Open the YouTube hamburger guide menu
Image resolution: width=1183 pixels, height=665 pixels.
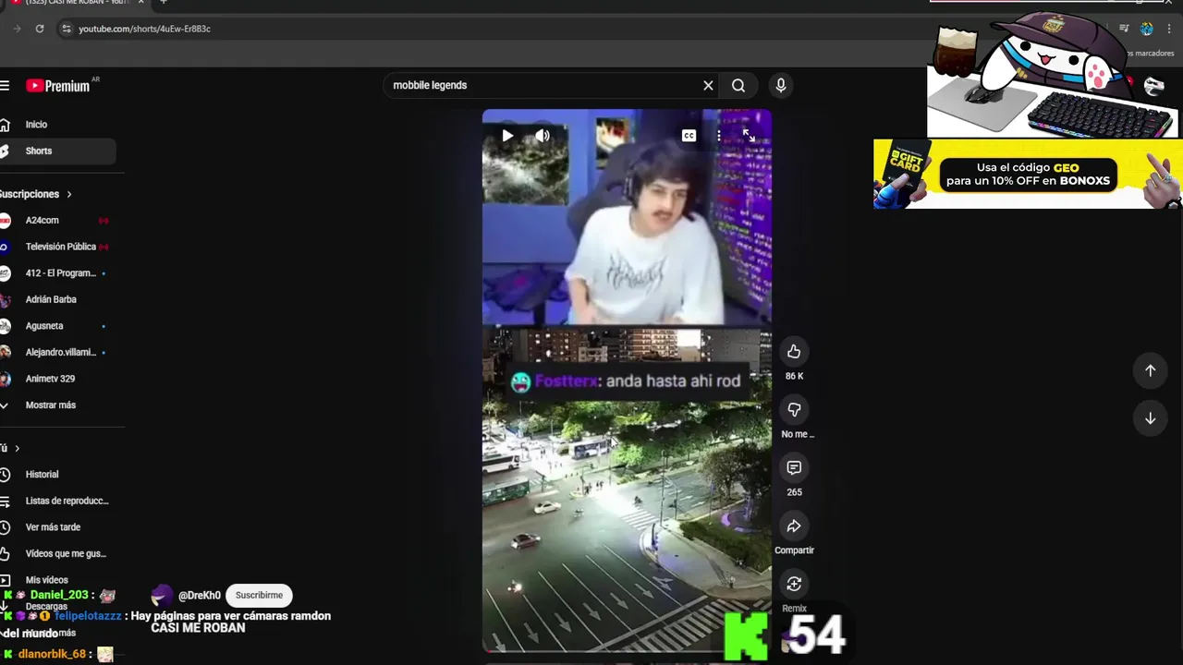pyautogui.click(x=5, y=86)
